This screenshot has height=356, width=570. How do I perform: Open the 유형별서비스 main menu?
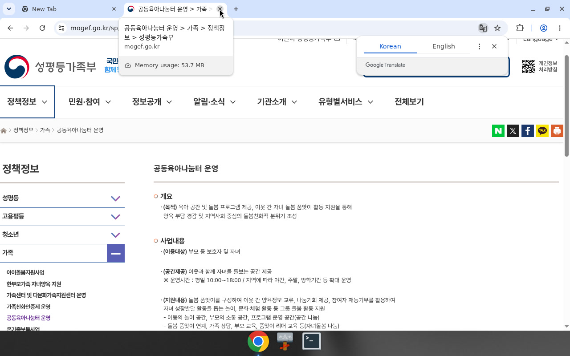click(346, 102)
